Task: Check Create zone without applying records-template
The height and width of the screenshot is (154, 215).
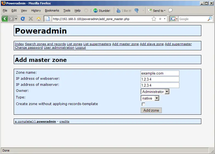Action: (x=143, y=104)
